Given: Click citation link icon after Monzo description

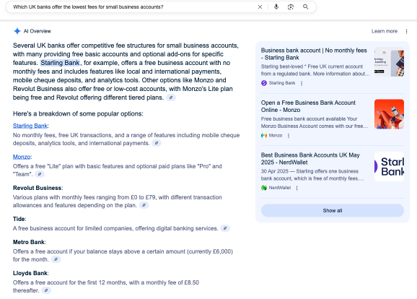Looking at the screenshot, I should pos(40,174).
